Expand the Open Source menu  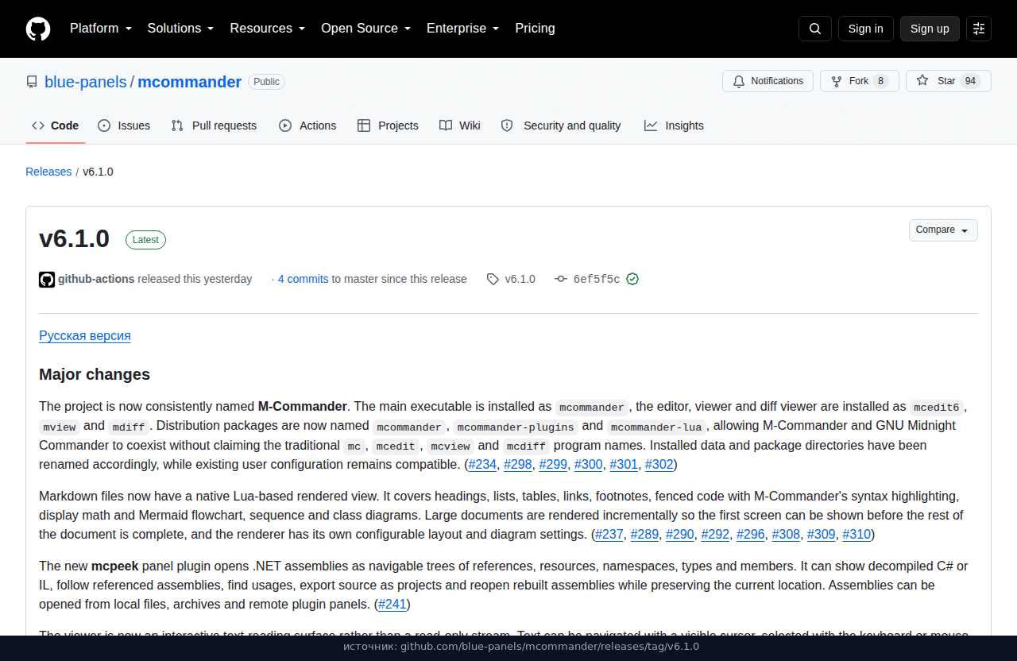(x=366, y=29)
